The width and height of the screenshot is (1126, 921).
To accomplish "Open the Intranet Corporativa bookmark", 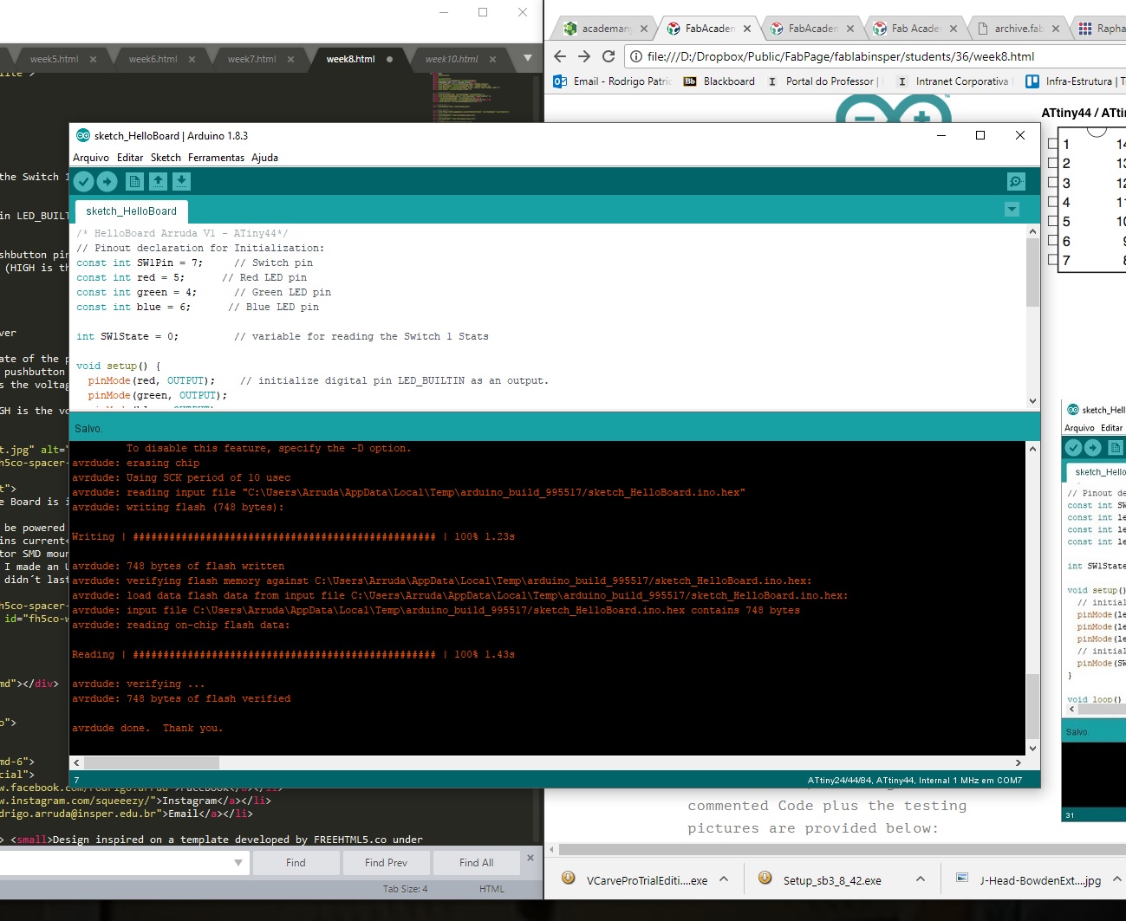I will pyautogui.click(x=953, y=81).
